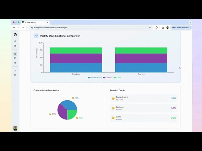This screenshot has width=202, height=151.
Task: Open the browser extensions puzzle icon
Action: click(157, 27)
